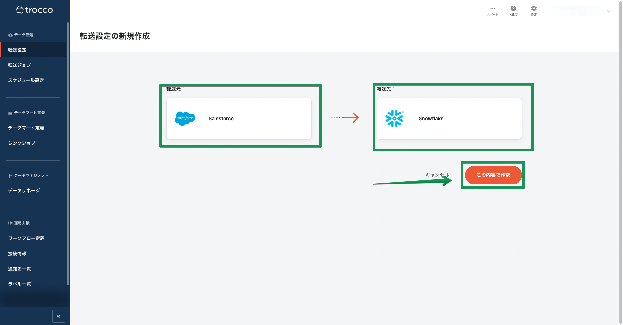Click the 転送先： label
The width and height of the screenshot is (623, 325).
click(x=385, y=89)
